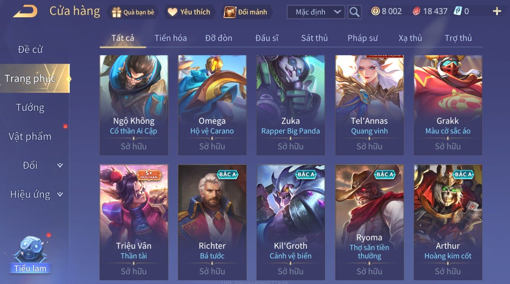
Task: Switch to the Tiến hóa tab
Action: click(171, 38)
